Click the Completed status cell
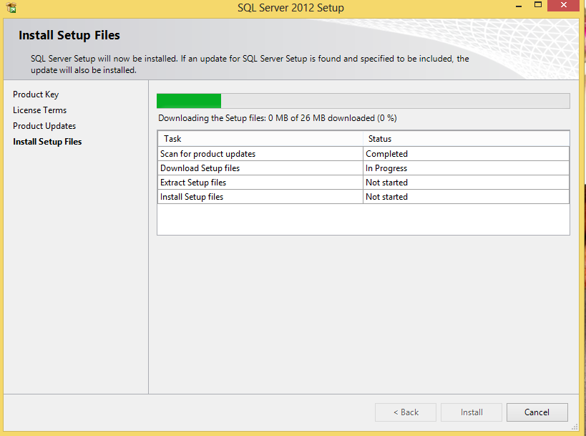This screenshot has width=586, height=436. pyautogui.click(x=466, y=154)
